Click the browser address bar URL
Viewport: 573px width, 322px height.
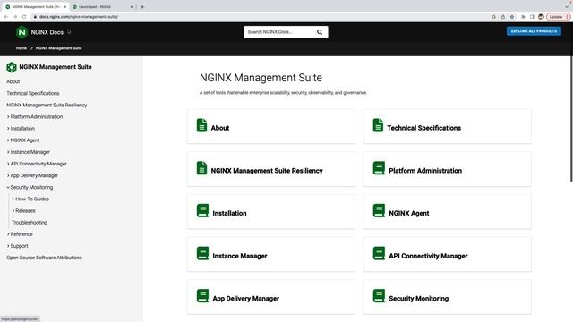tap(79, 17)
